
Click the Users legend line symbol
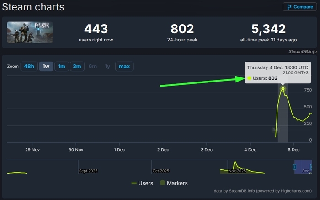point(134,183)
